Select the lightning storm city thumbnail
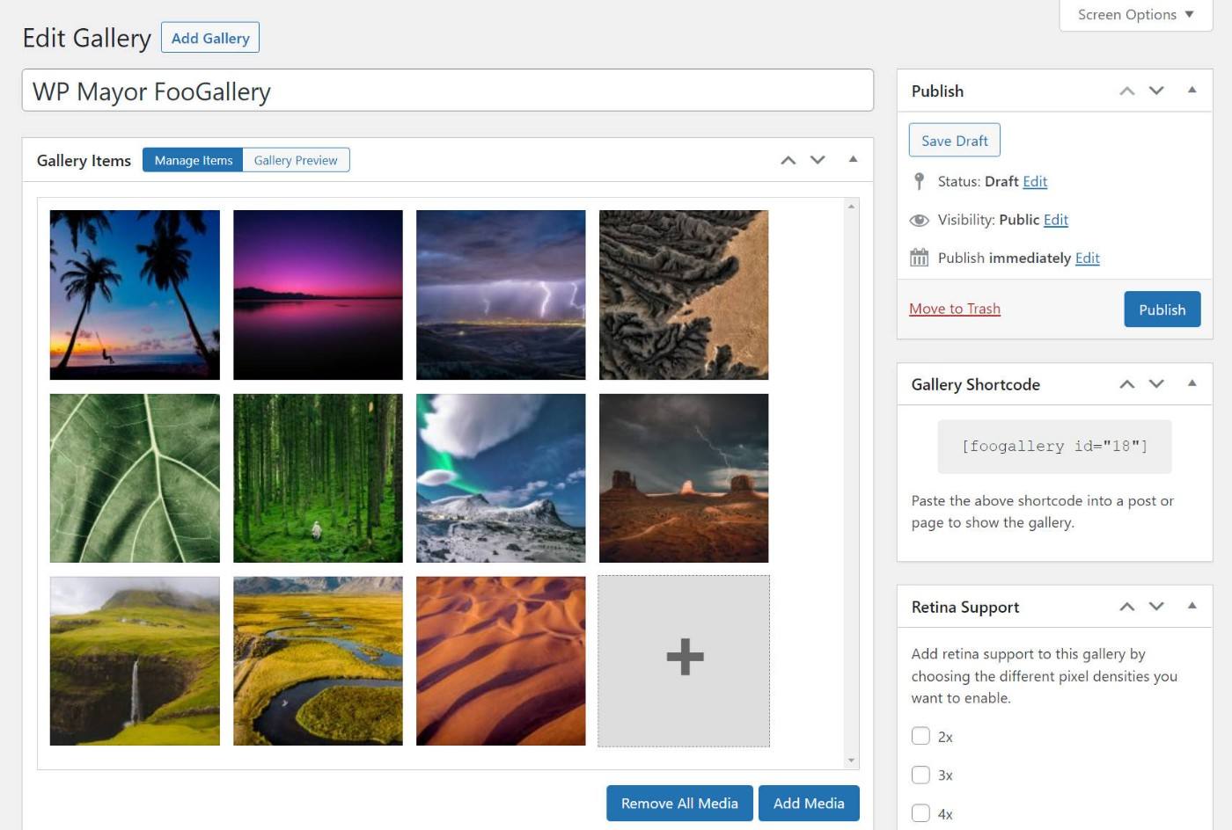This screenshot has width=1232, height=830. pyautogui.click(x=501, y=295)
